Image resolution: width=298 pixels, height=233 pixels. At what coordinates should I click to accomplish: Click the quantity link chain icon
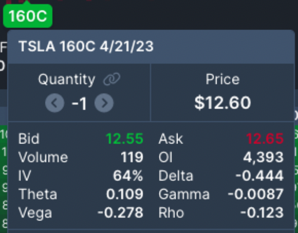point(111,79)
